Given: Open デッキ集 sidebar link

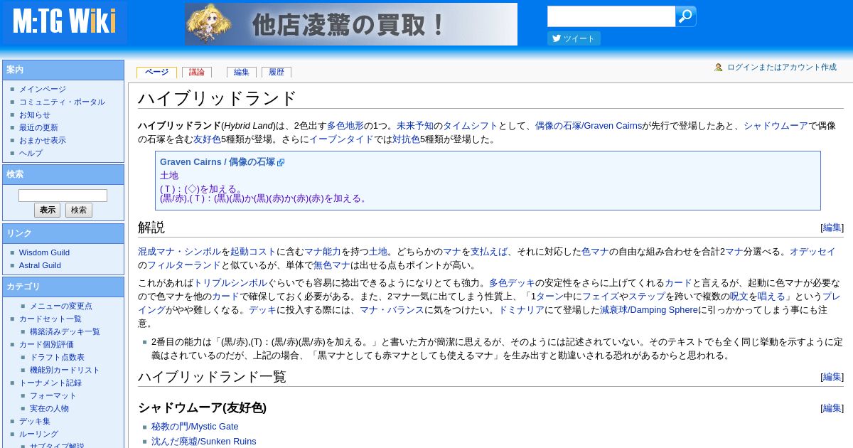Looking at the screenshot, I should click(x=35, y=421).
